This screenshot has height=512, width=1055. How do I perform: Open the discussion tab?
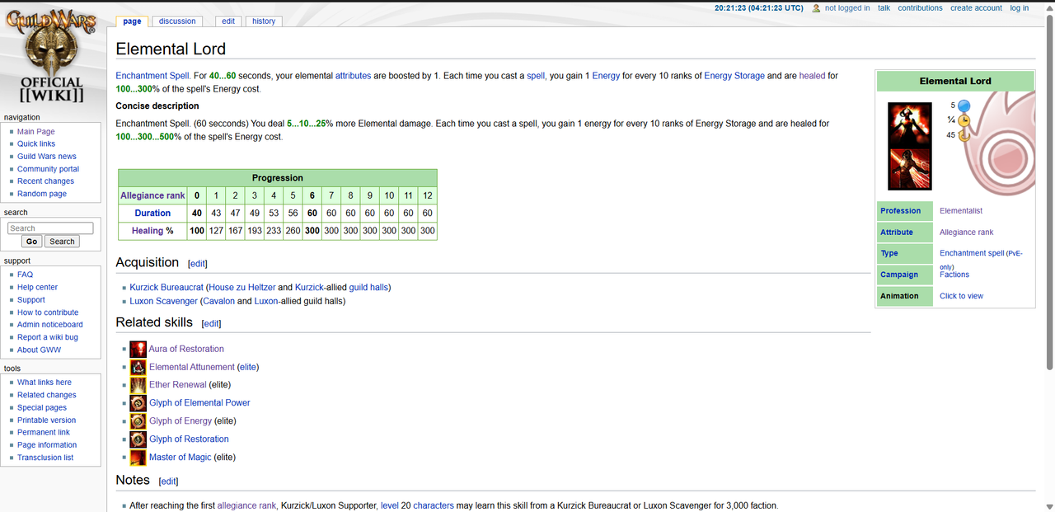coord(178,21)
